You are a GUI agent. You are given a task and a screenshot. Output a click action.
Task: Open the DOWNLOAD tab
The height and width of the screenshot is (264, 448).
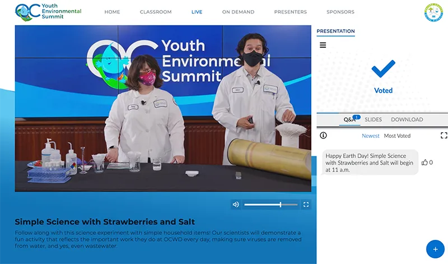pyautogui.click(x=407, y=119)
